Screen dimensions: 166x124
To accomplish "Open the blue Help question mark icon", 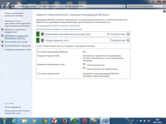I will 164,11.
